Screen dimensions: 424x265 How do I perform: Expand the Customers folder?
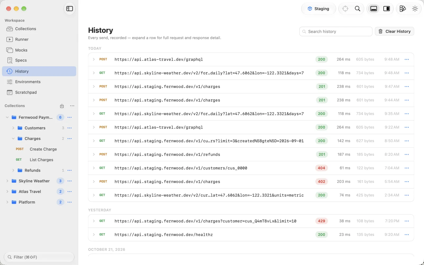pyautogui.click(x=13, y=128)
